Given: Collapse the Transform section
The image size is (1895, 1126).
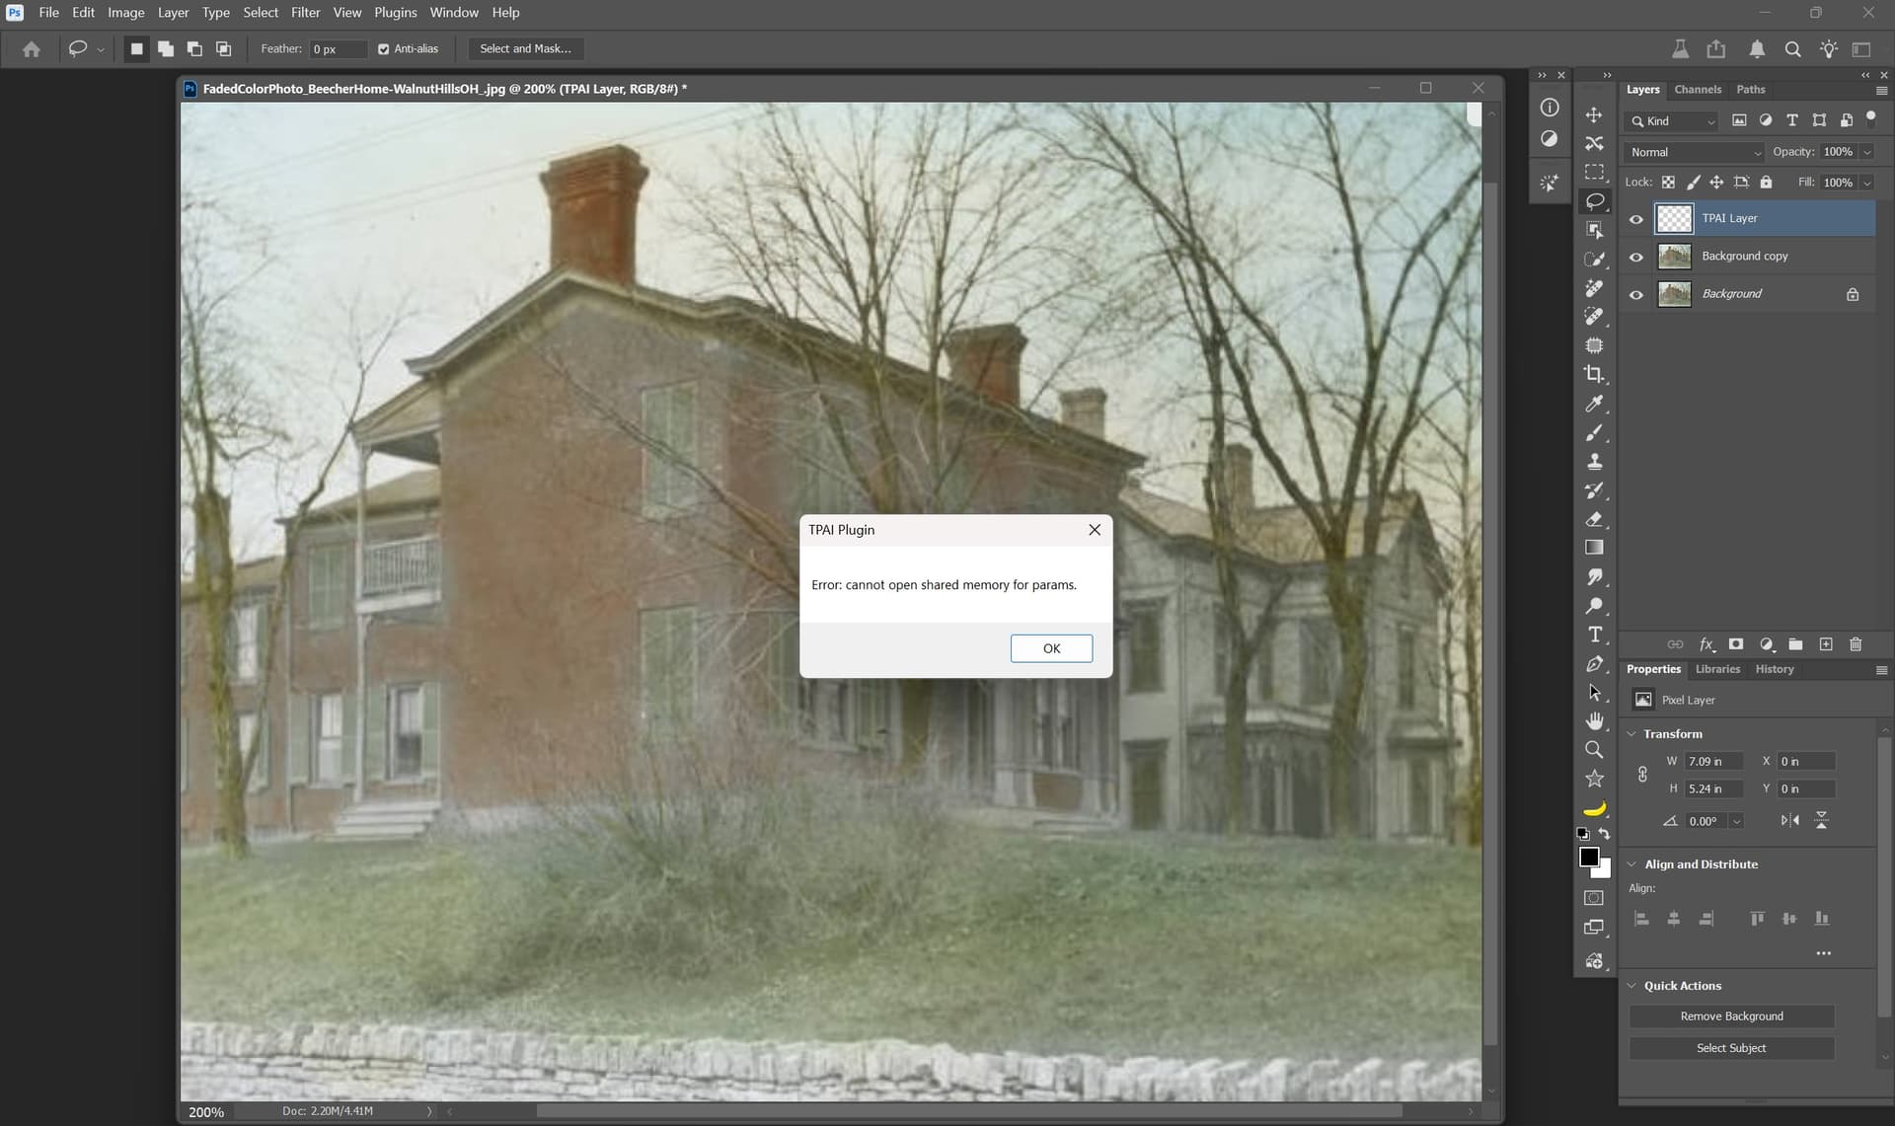Looking at the screenshot, I should click(x=1632, y=734).
